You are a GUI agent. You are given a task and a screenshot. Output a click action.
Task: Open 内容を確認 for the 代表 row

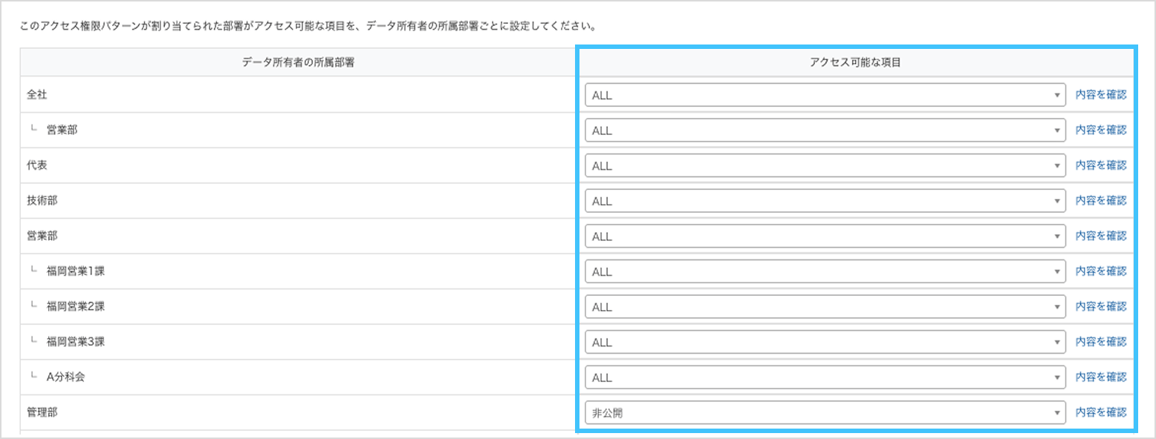click(x=1100, y=165)
